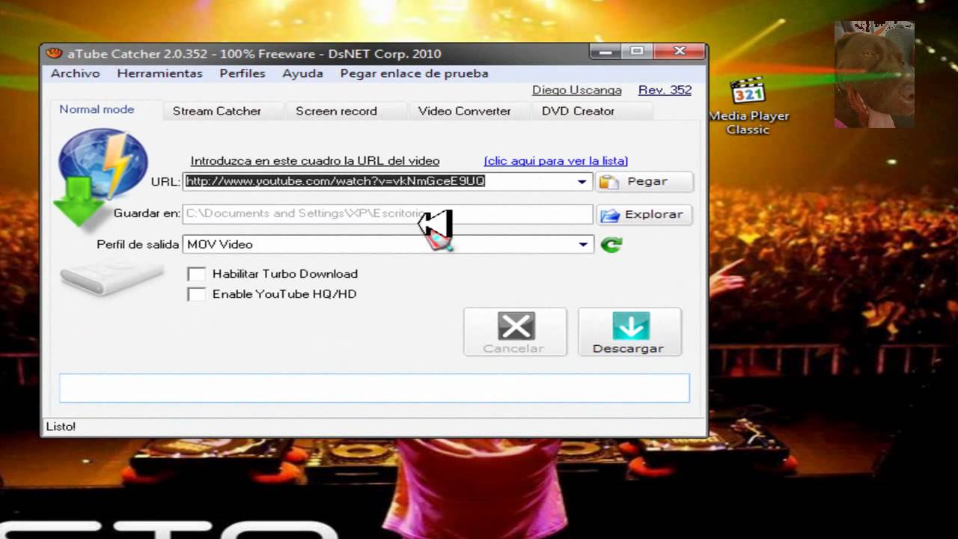Click the 'clic aqui para ver la lista' link

[556, 161]
